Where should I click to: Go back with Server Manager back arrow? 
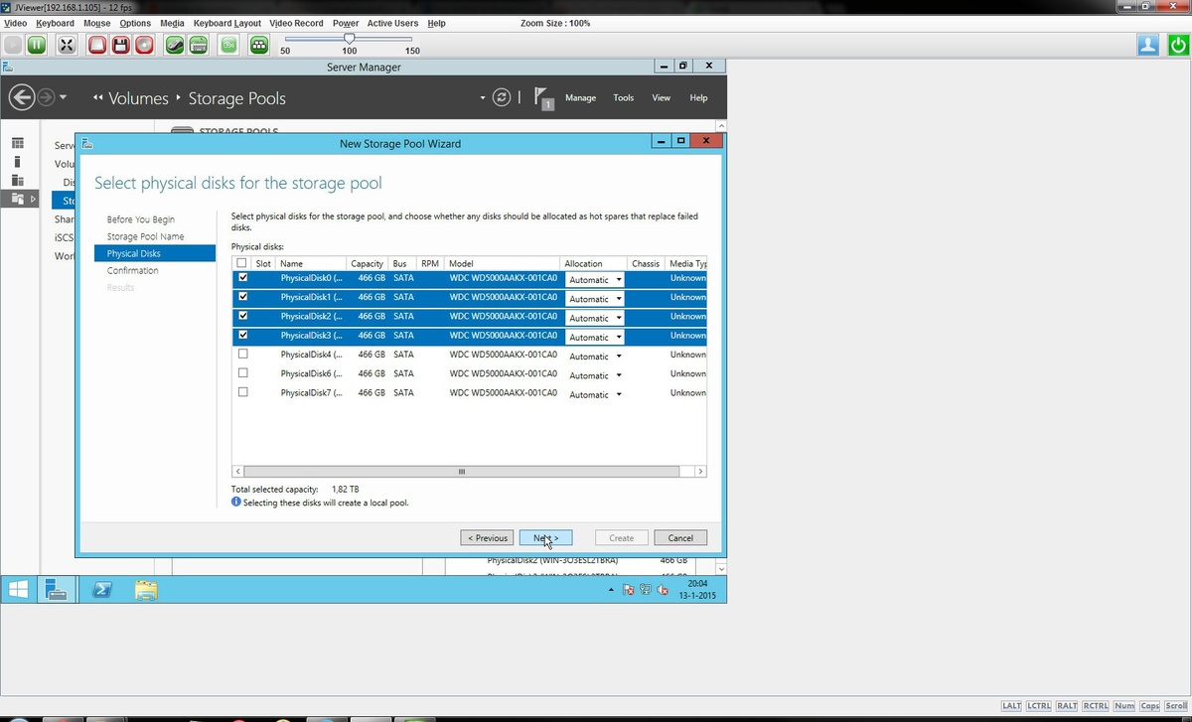point(23,97)
